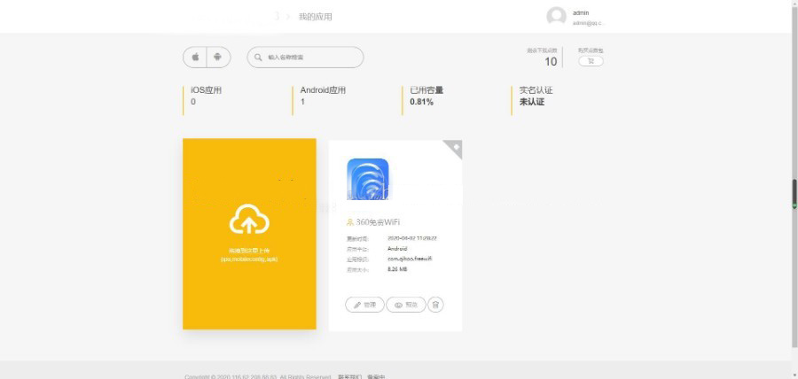Image resolution: width=798 pixels, height=379 pixels.
Task: Click the cloud upload icon
Action: pos(249,221)
